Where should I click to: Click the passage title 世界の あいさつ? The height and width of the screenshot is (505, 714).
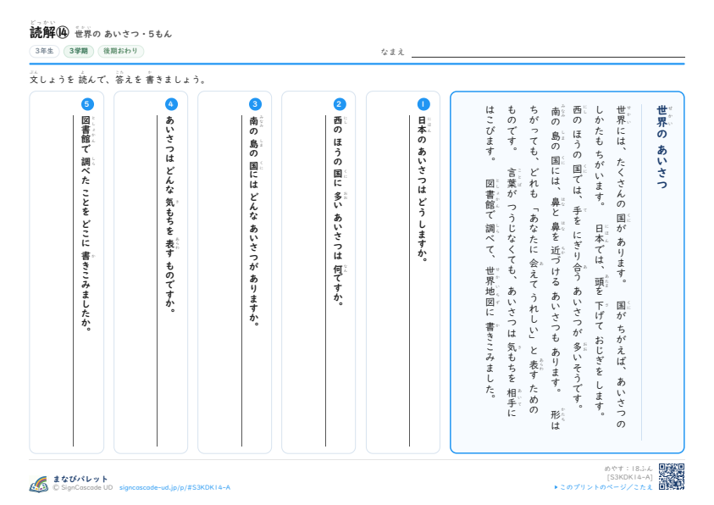[x=662, y=147]
